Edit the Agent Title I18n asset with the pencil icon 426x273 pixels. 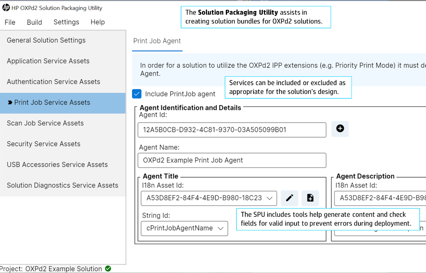[289, 198]
